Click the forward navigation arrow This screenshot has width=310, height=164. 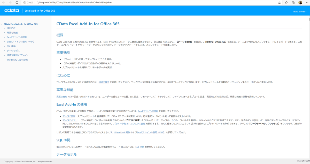pos(10,3)
